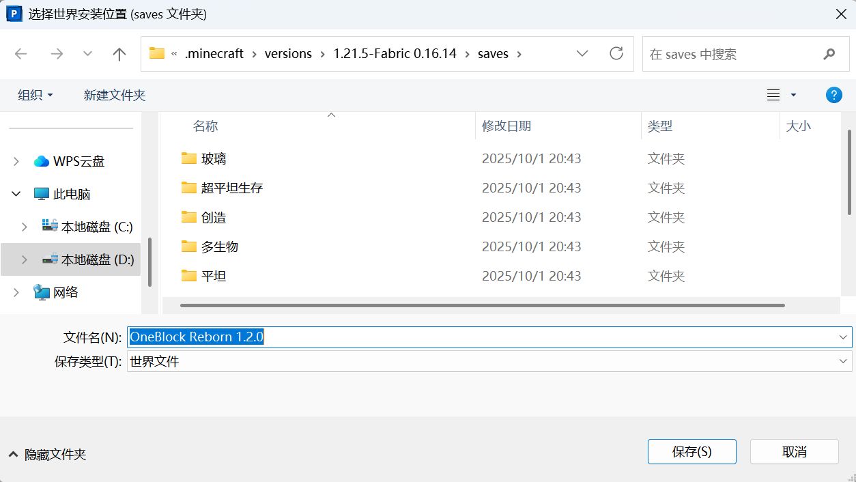This screenshot has width=856, height=482.
Task: Sort by 类型 column header
Action: point(660,126)
